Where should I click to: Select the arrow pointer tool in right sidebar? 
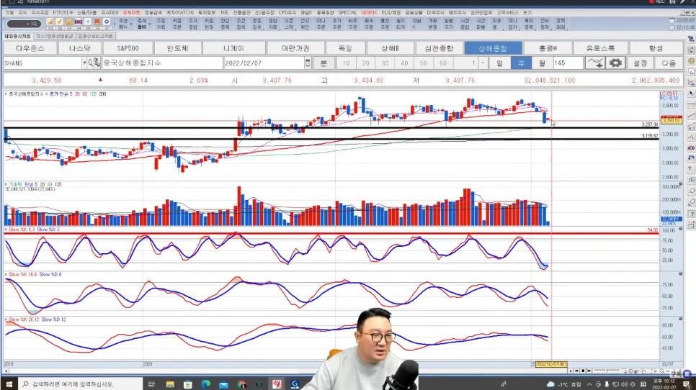[x=691, y=94]
